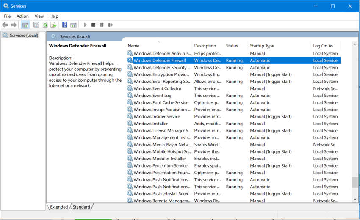Switch to the Standard tab
The width and height of the screenshot is (360, 220).
pos(81,207)
